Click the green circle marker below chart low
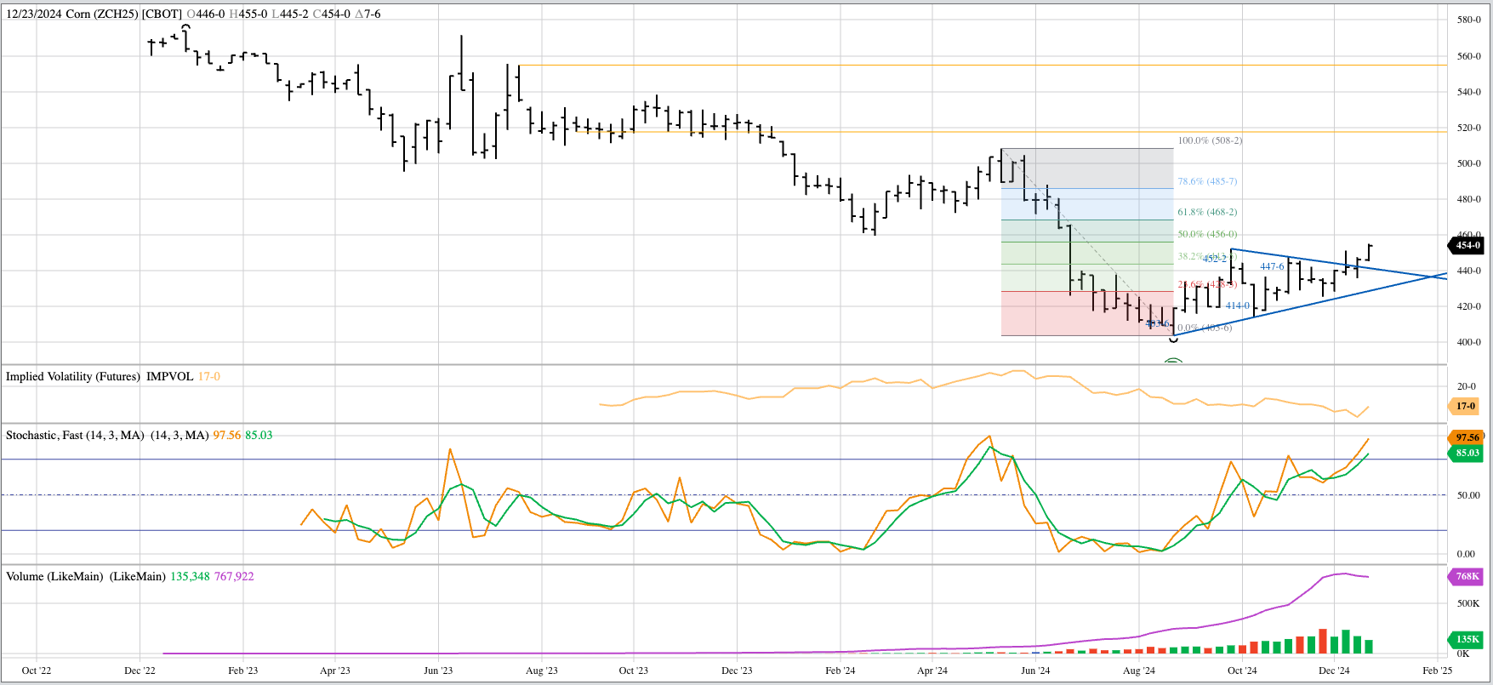Viewport: 1493px width, 685px height. pos(1173,362)
